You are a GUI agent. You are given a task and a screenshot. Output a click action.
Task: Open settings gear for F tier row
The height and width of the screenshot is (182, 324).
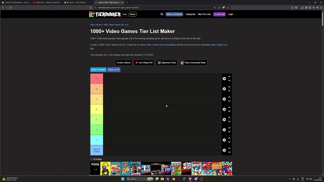tap(224, 140)
